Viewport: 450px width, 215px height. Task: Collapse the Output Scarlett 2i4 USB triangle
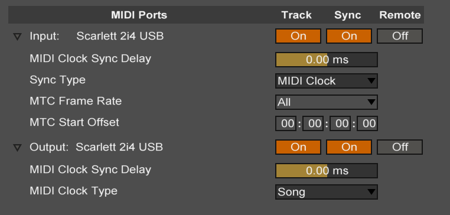tap(18, 148)
